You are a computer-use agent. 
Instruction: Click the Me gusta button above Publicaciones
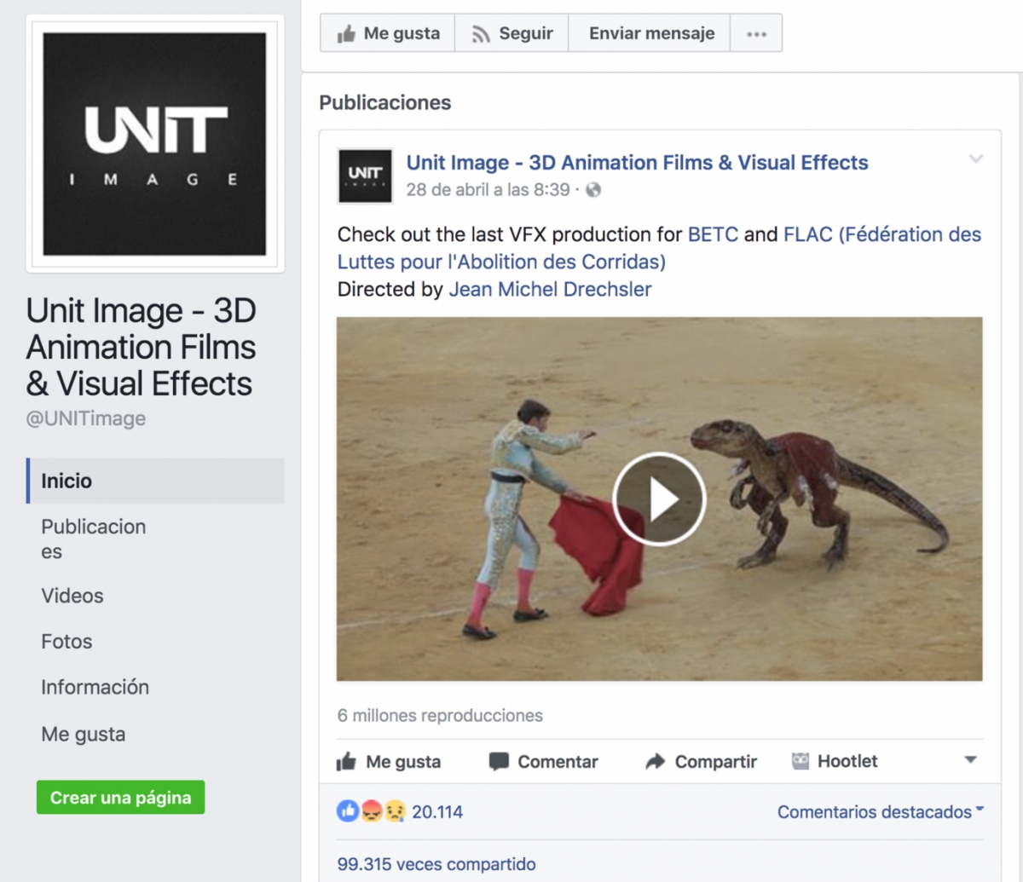387,33
